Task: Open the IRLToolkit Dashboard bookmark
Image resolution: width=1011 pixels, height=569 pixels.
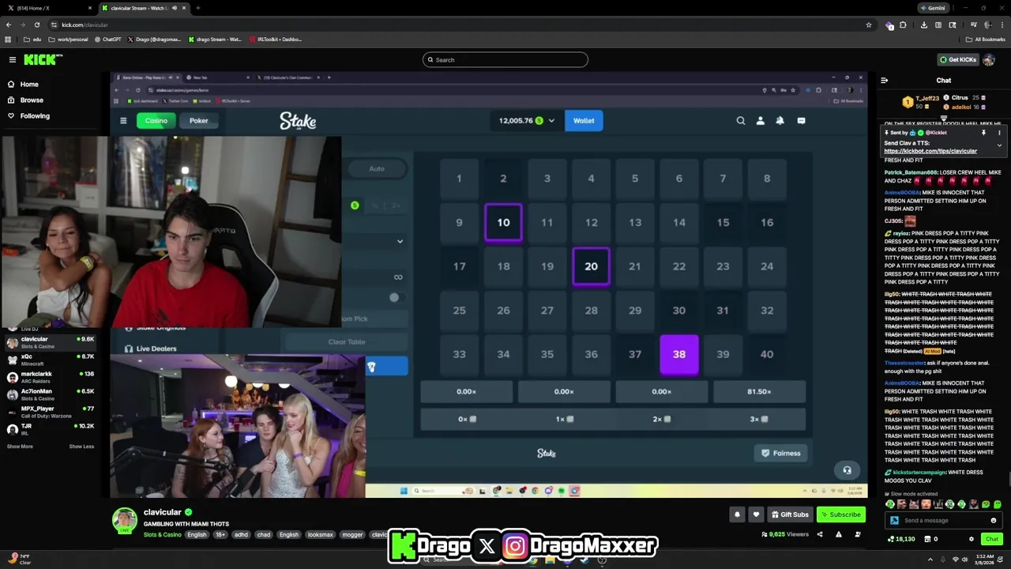Action: (276, 39)
